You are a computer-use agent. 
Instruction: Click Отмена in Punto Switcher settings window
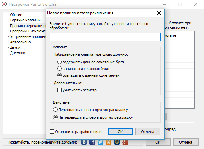click(x=186, y=142)
